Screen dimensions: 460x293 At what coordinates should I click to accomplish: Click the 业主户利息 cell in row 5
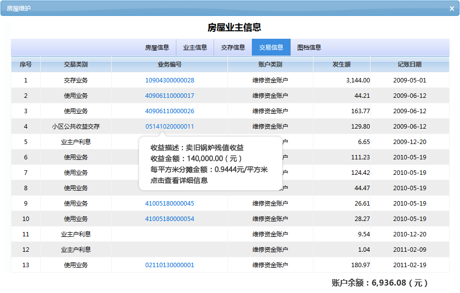76,142
